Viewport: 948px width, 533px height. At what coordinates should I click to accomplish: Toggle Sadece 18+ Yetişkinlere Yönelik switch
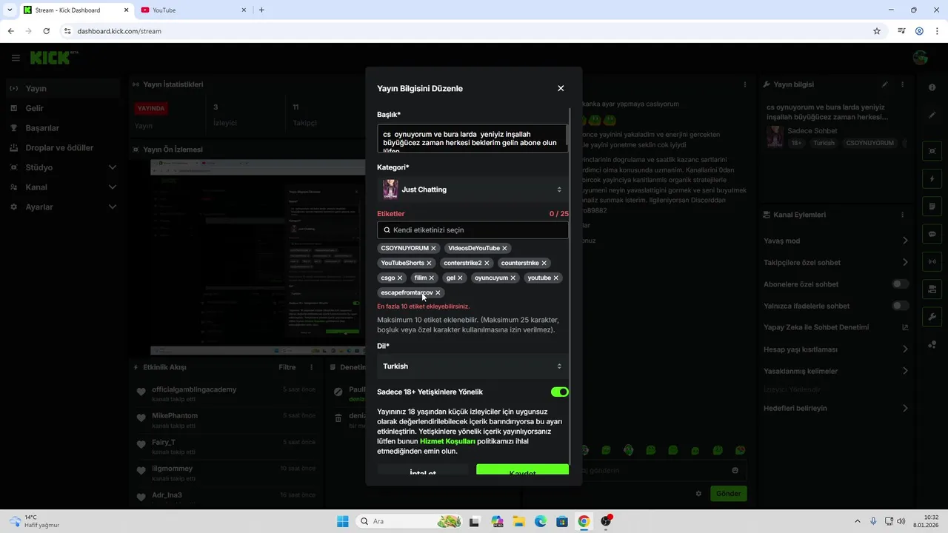[559, 392]
